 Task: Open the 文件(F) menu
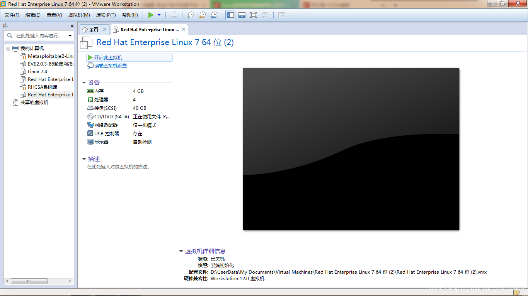click(x=12, y=15)
